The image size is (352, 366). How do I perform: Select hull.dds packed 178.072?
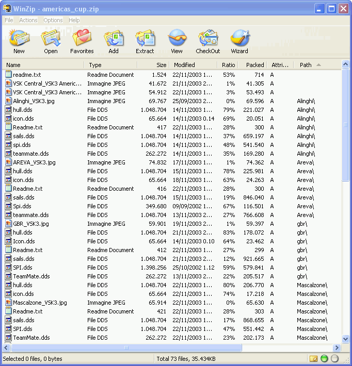point(23,232)
